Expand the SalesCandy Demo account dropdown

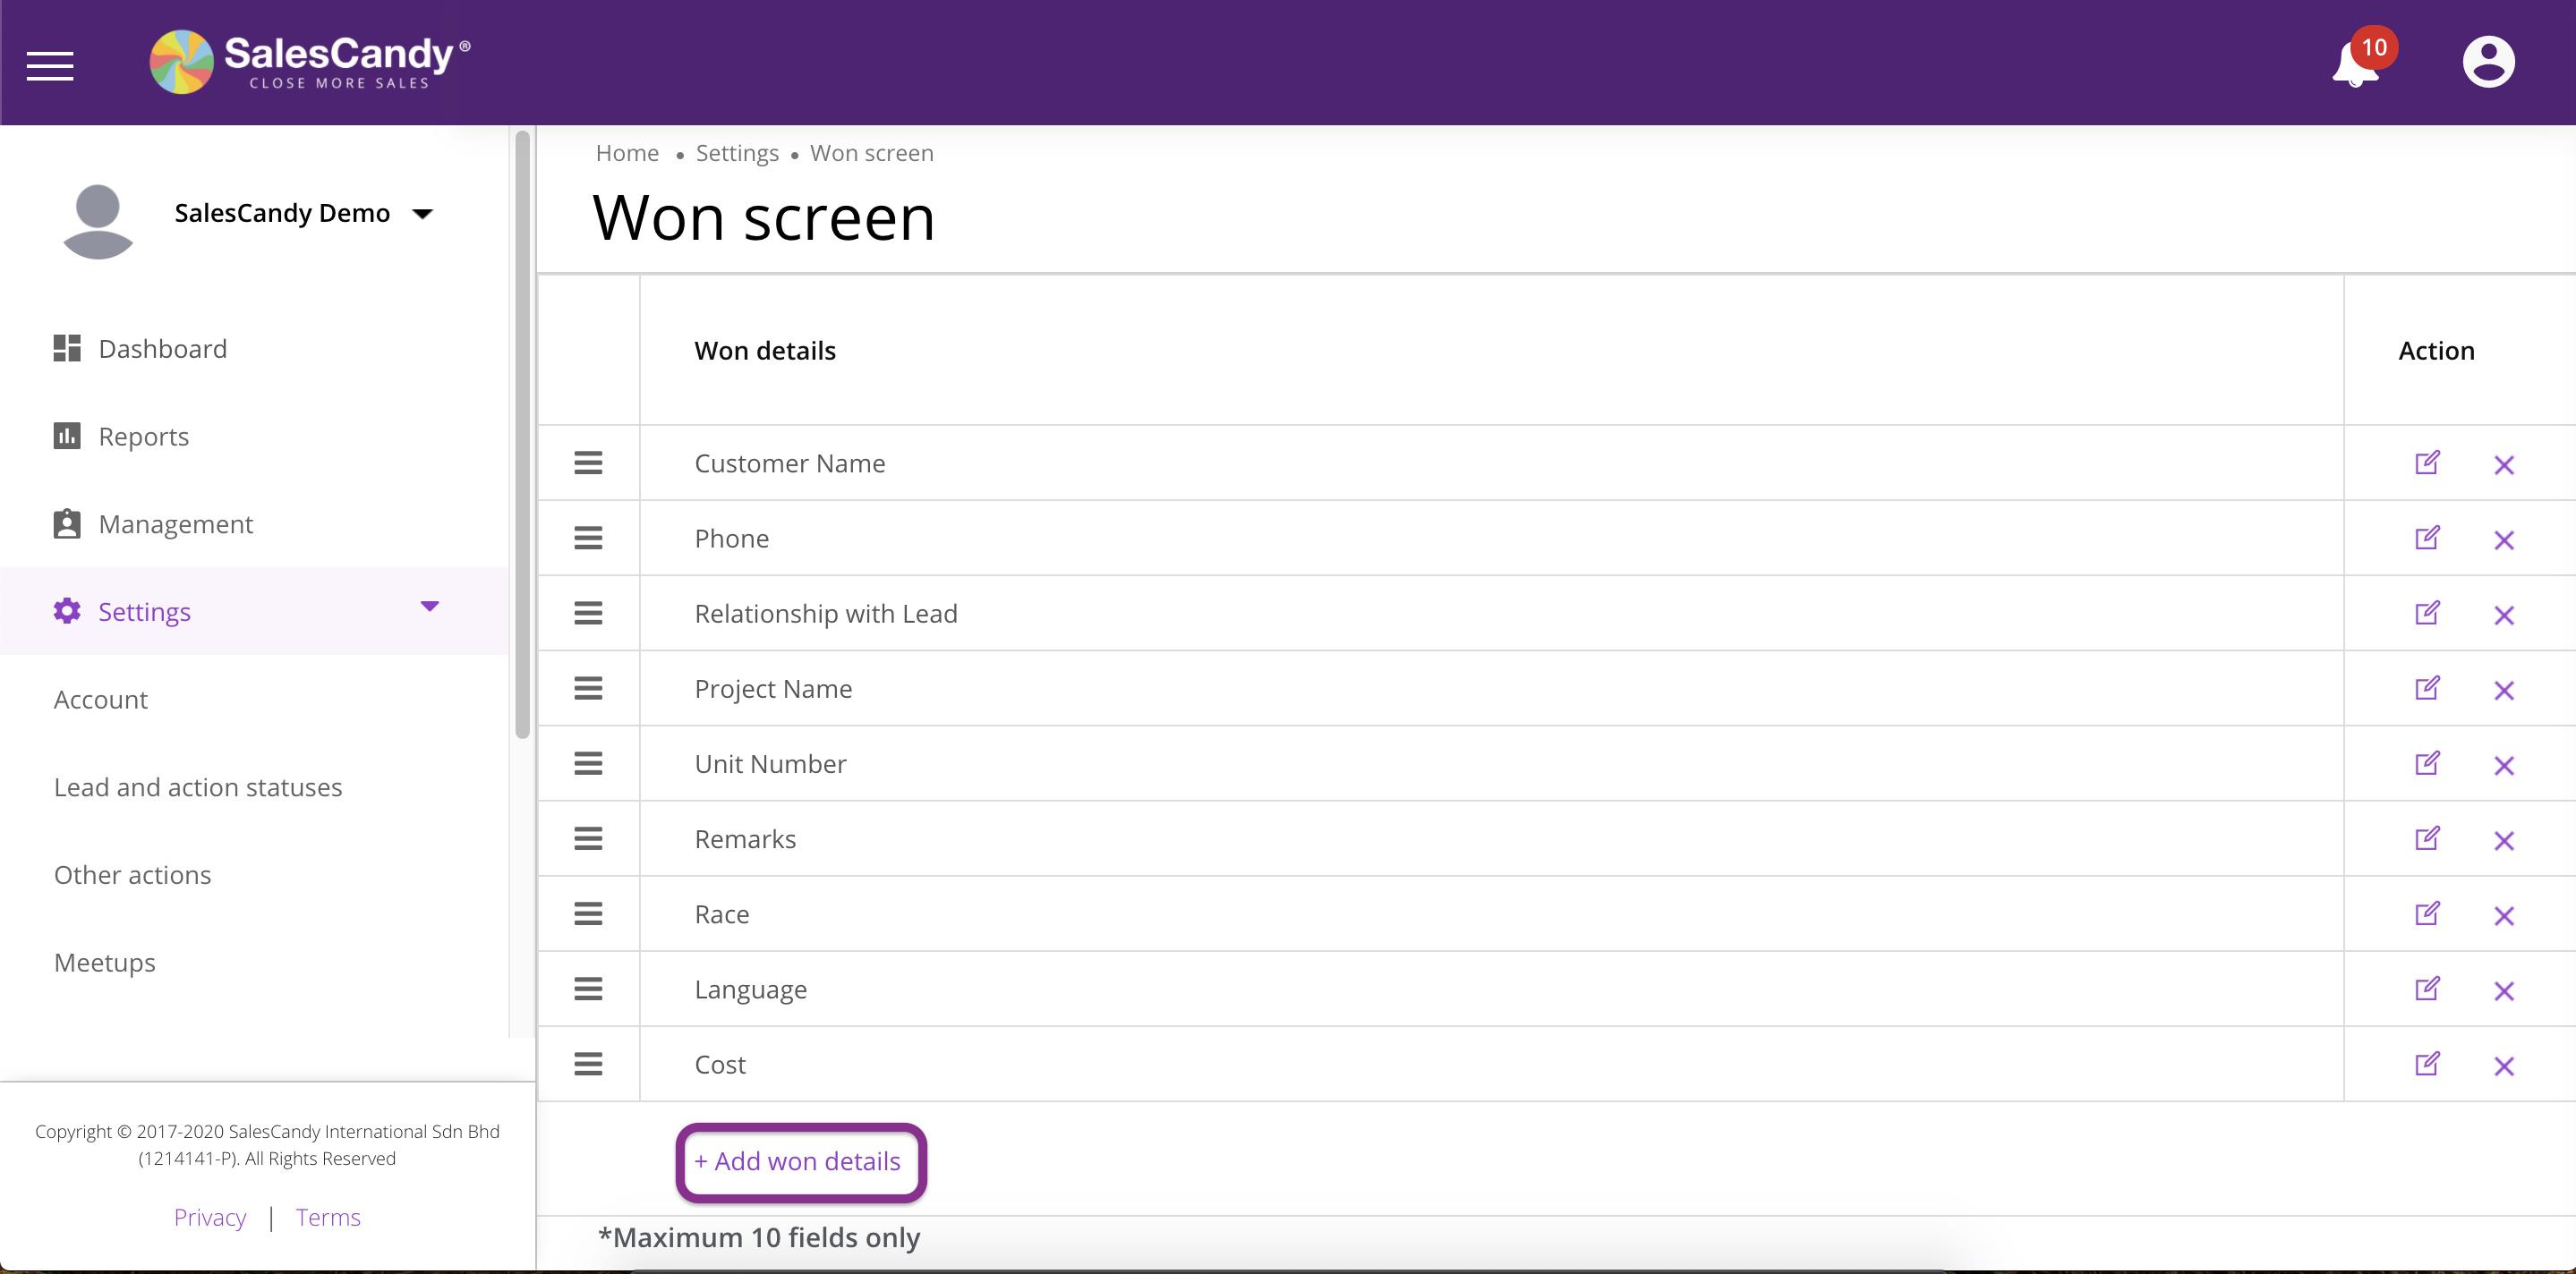click(423, 214)
